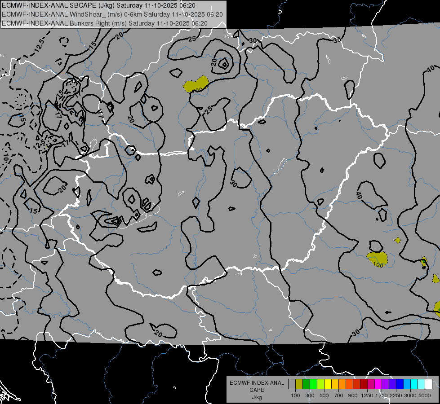Pick the yellow-green chartreuse legend swatch
Image resolution: width=440 pixels, height=404 pixels.
click(x=321, y=384)
